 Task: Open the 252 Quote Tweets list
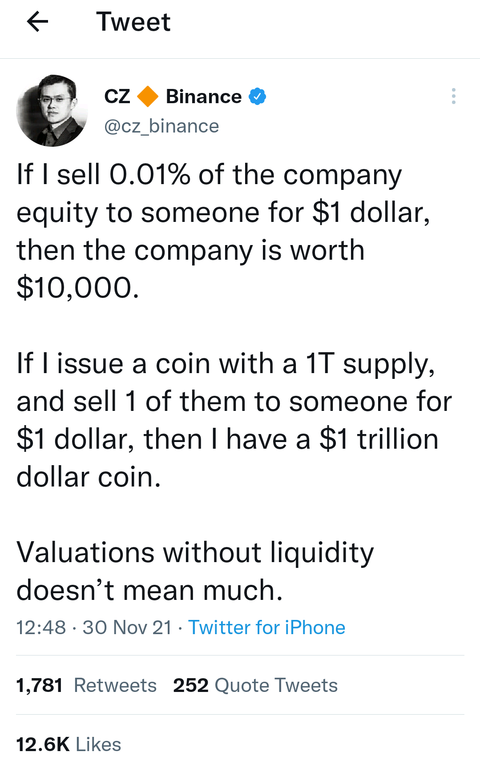click(255, 685)
